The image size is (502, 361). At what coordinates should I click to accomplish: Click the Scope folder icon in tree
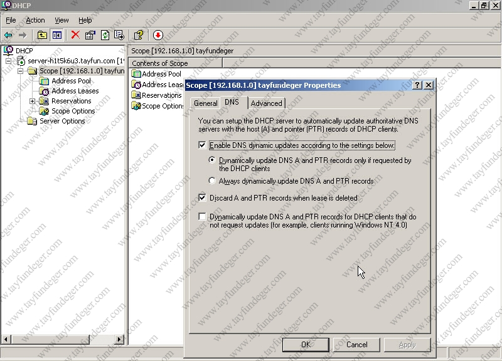(x=32, y=71)
